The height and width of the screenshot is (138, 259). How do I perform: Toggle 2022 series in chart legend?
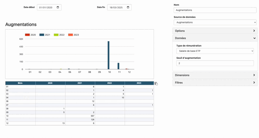pyautogui.click(x=59, y=35)
